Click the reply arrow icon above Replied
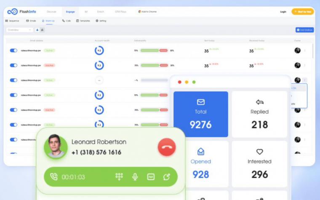Viewport: 320px width, 200px height. click(x=260, y=102)
